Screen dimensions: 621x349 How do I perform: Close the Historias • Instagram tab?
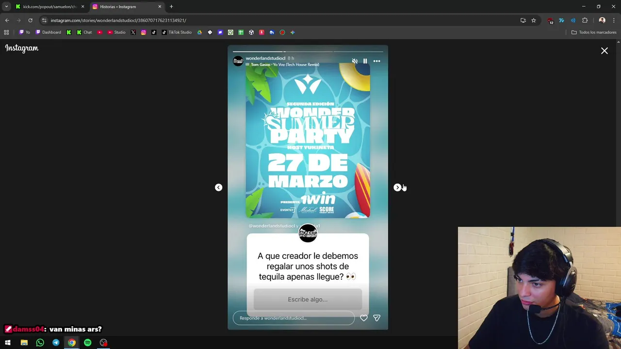160,7
